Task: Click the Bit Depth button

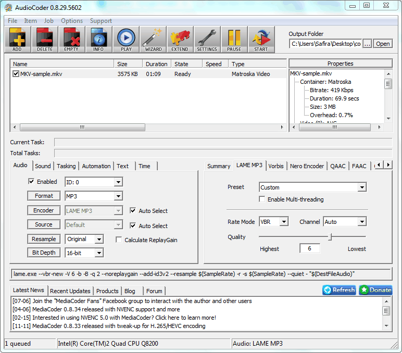Action: click(44, 253)
